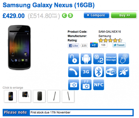Click the dual-core x2 processor icon
The width and height of the screenshot is (139, 118).
point(98,59)
